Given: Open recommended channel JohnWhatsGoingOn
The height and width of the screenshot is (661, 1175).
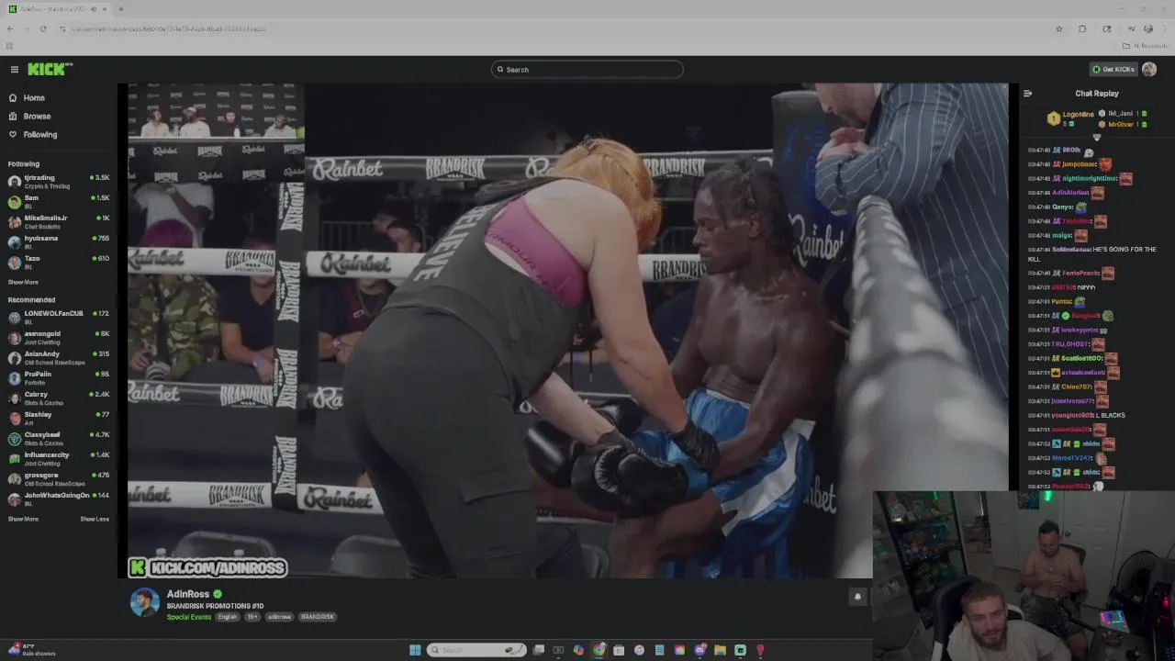Looking at the screenshot, I should [x=58, y=499].
